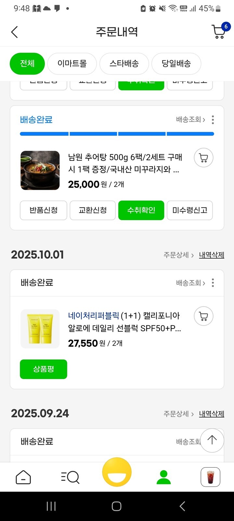Open the 남원 추어탕 product thumbnail
Screen dimensions: 234x521
point(40,170)
